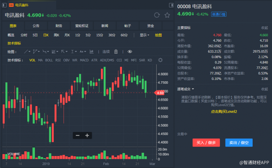The height and width of the screenshot is (168, 272).
Task: Enable OBV indicator
Action: click(x=66, y=60)
